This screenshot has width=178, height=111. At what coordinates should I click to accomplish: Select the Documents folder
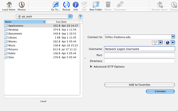42,34
